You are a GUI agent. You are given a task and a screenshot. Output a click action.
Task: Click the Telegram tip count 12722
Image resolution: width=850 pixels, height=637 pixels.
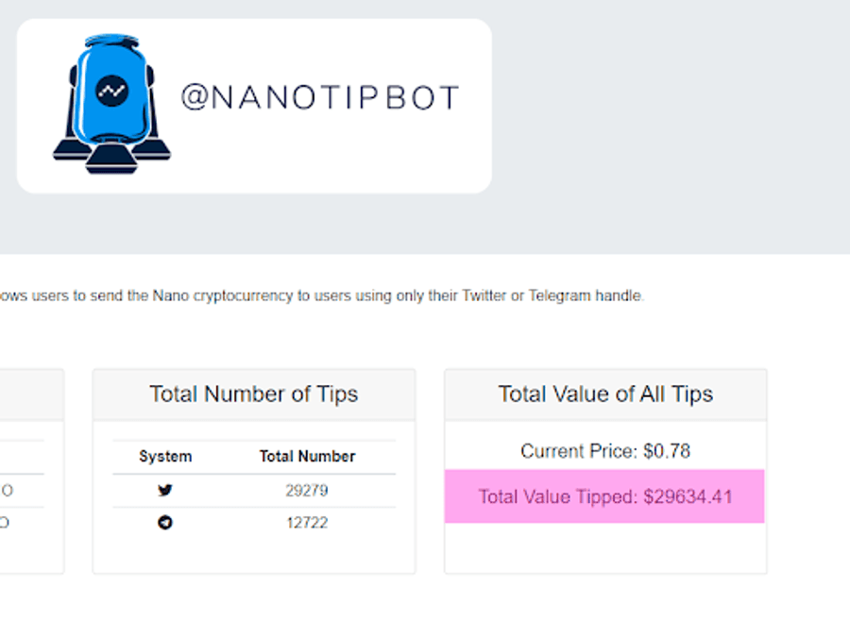pos(307,523)
